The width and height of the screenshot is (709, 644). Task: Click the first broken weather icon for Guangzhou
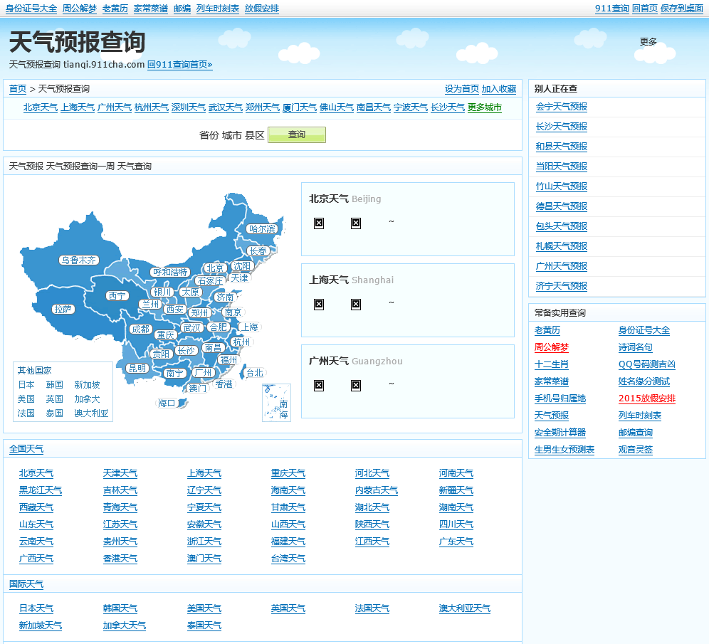click(319, 386)
